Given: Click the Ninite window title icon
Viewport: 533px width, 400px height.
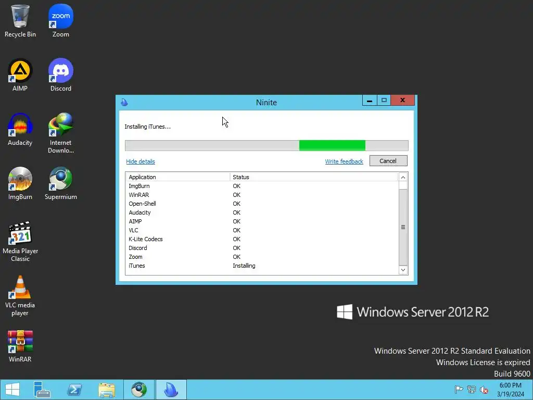Looking at the screenshot, I should pyautogui.click(x=124, y=102).
